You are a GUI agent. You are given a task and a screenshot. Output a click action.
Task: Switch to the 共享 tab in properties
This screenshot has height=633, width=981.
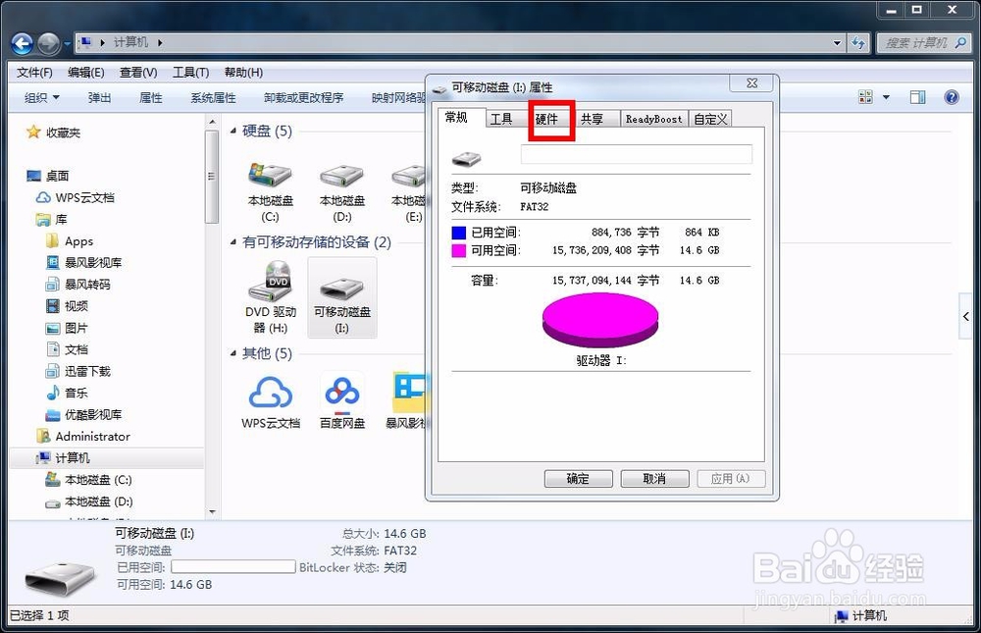tap(592, 119)
